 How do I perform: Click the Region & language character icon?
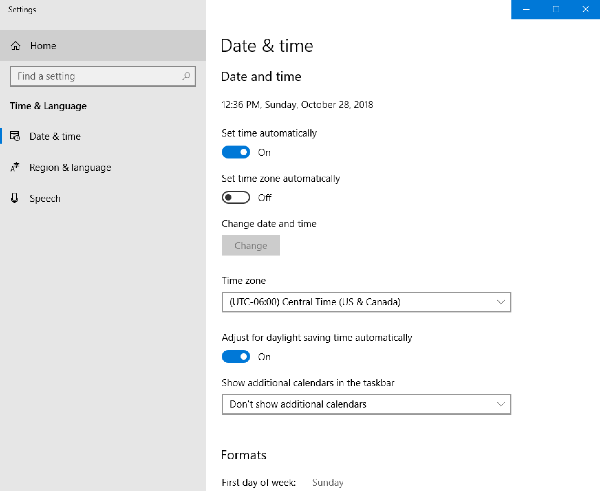point(15,167)
